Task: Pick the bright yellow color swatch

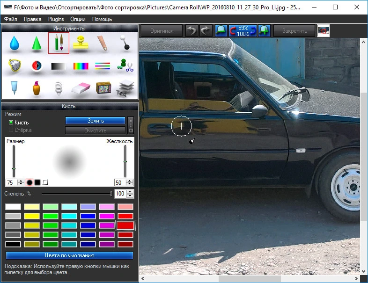Action: pos(32,216)
